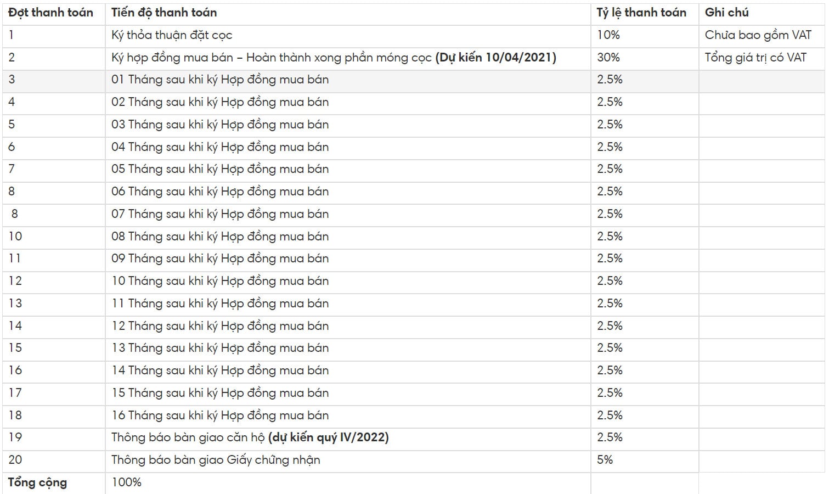This screenshot has height=494, width=829.
Task: Click the "Tỷ lệ thanh toán" column header
Action: [x=641, y=13]
